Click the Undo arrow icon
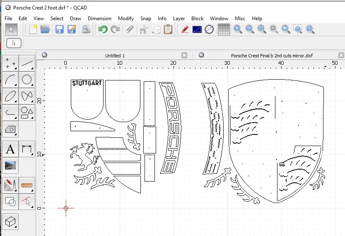Image resolution: width=345 pixels, height=236 pixels. tap(102, 29)
